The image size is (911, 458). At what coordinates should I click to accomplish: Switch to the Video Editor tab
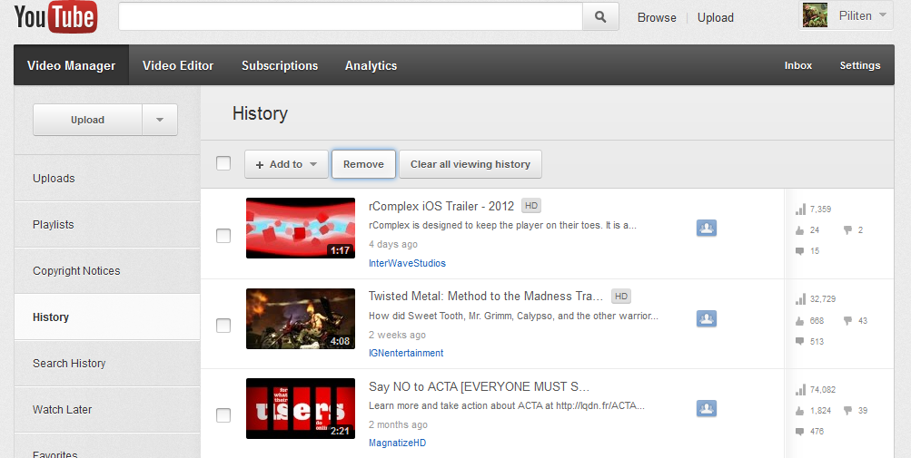coord(178,65)
